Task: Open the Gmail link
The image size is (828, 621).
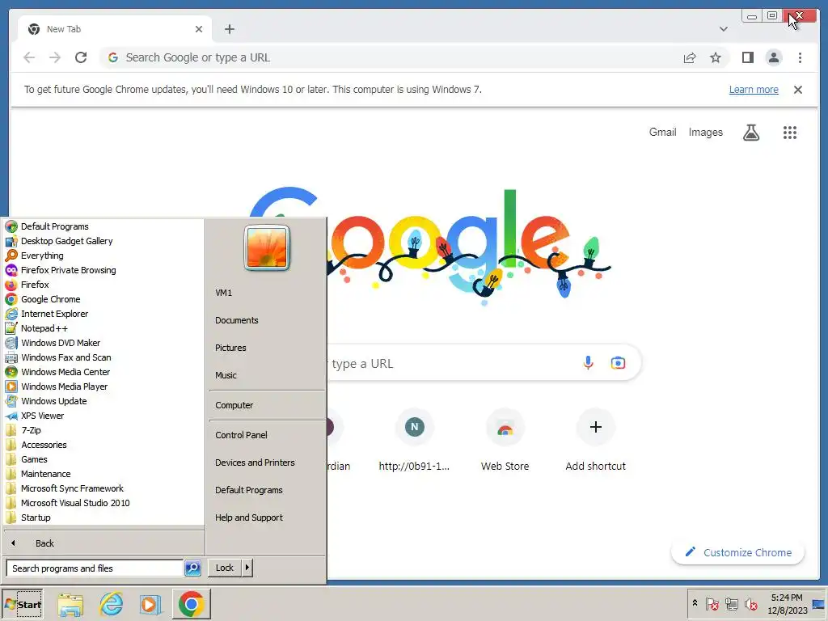Action: [663, 132]
